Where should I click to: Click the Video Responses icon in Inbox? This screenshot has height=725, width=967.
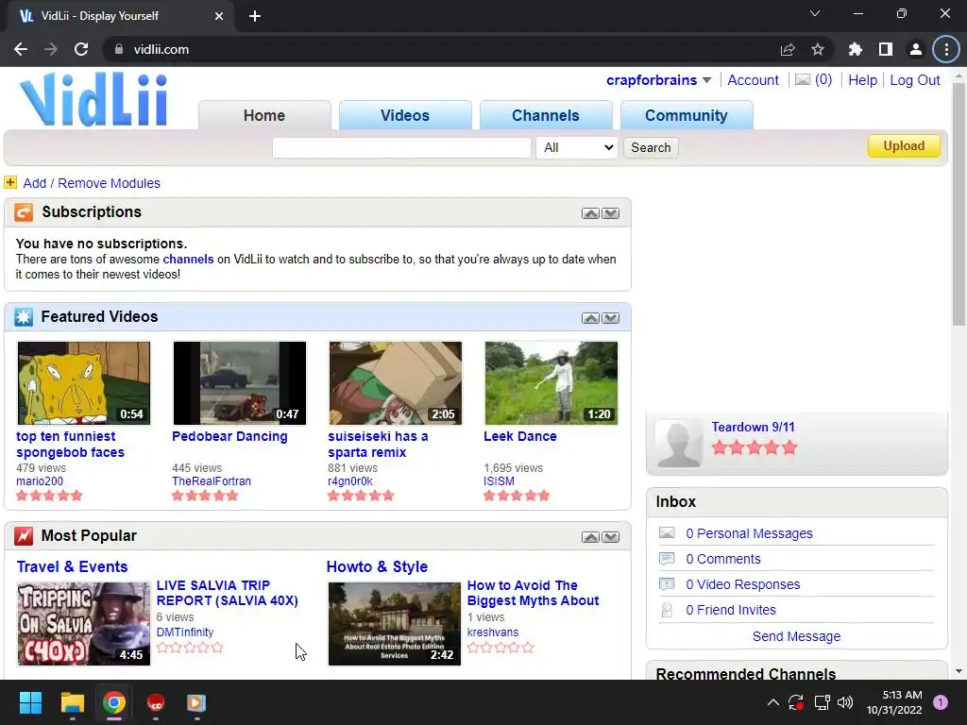[x=667, y=583]
